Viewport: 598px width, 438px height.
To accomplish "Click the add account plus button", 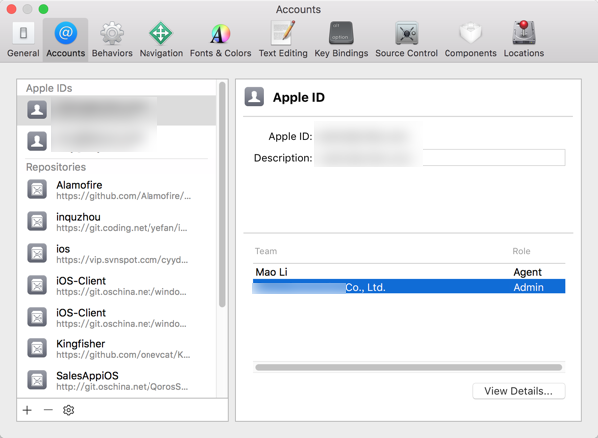I will point(27,410).
